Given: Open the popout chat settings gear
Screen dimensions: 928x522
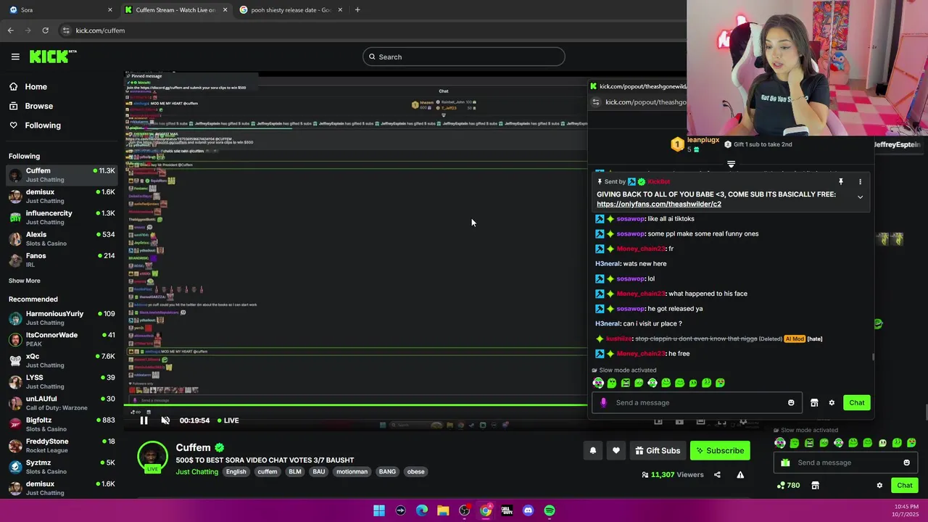Looking at the screenshot, I should (x=832, y=403).
